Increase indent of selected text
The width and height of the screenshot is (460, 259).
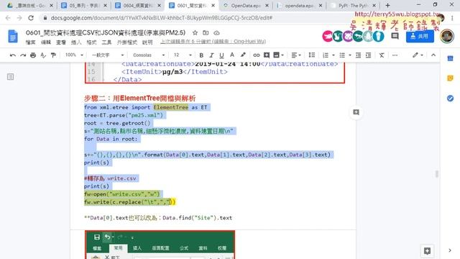click(369, 55)
